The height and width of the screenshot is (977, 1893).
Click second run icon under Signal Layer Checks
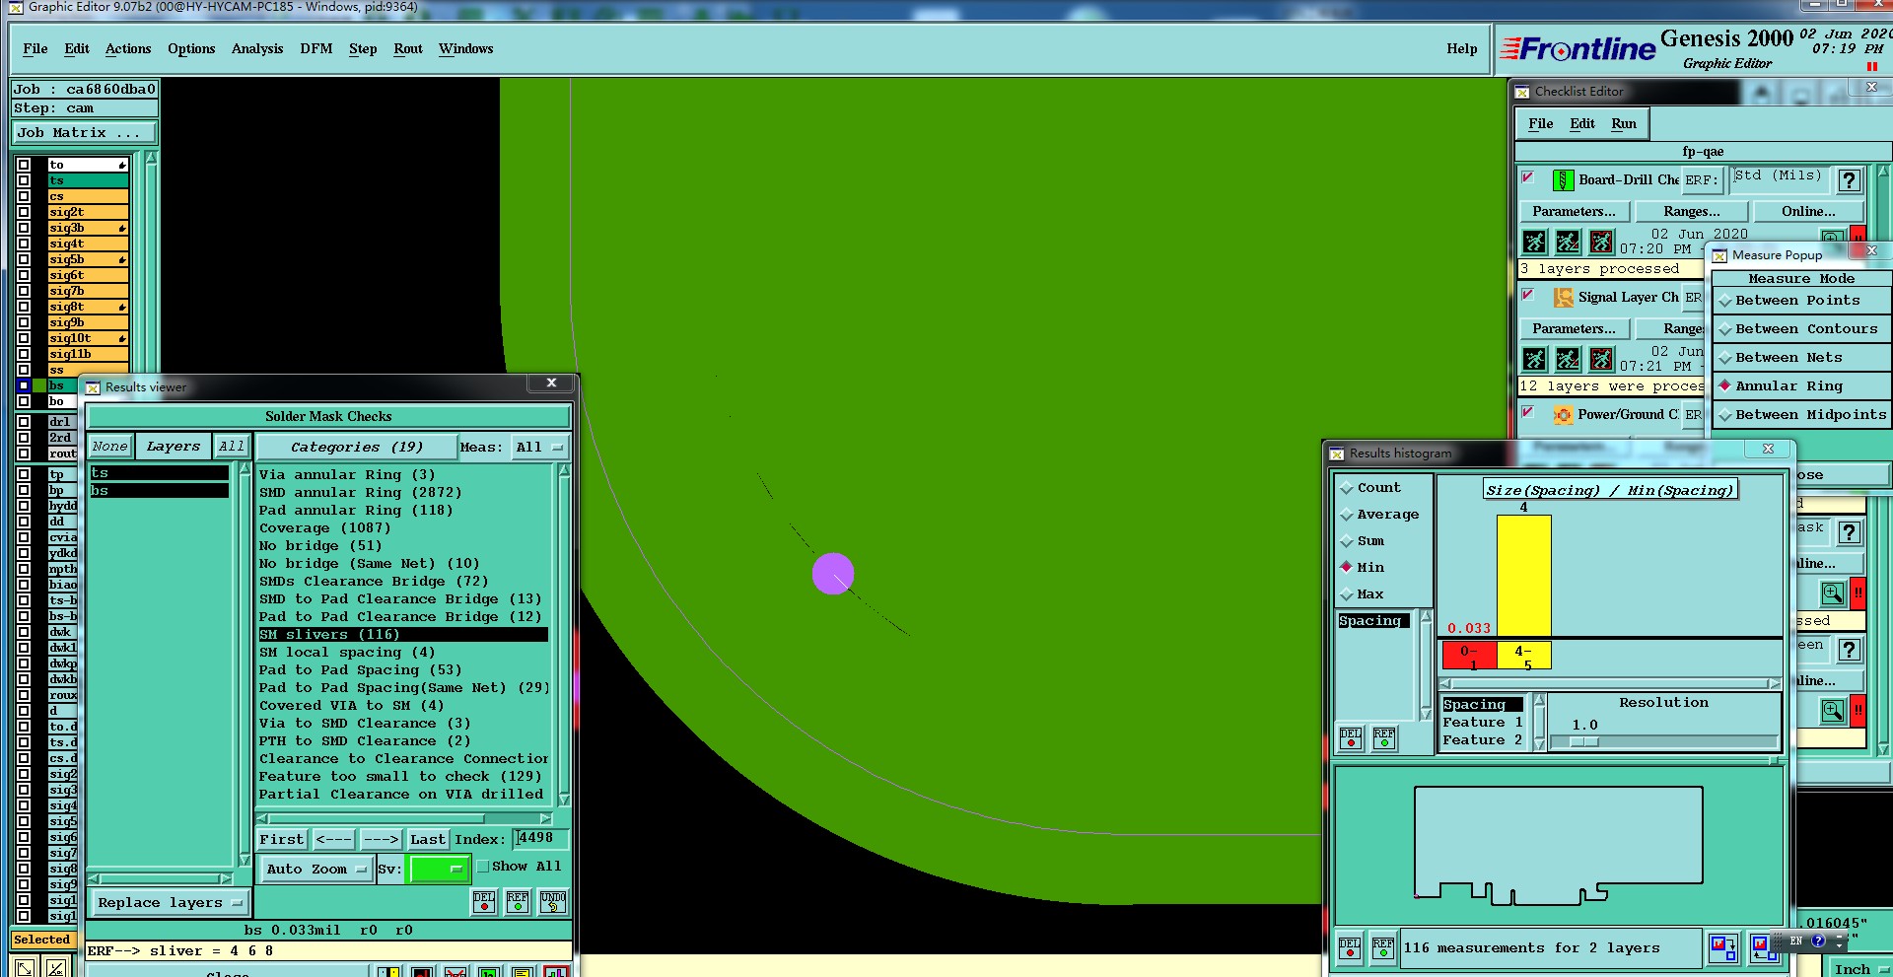click(1568, 359)
